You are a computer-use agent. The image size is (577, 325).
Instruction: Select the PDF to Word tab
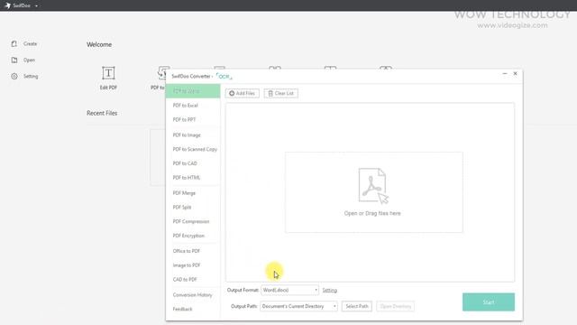(x=193, y=91)
